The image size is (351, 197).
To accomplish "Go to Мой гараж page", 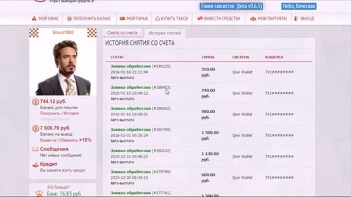I will tap(134, 19).
